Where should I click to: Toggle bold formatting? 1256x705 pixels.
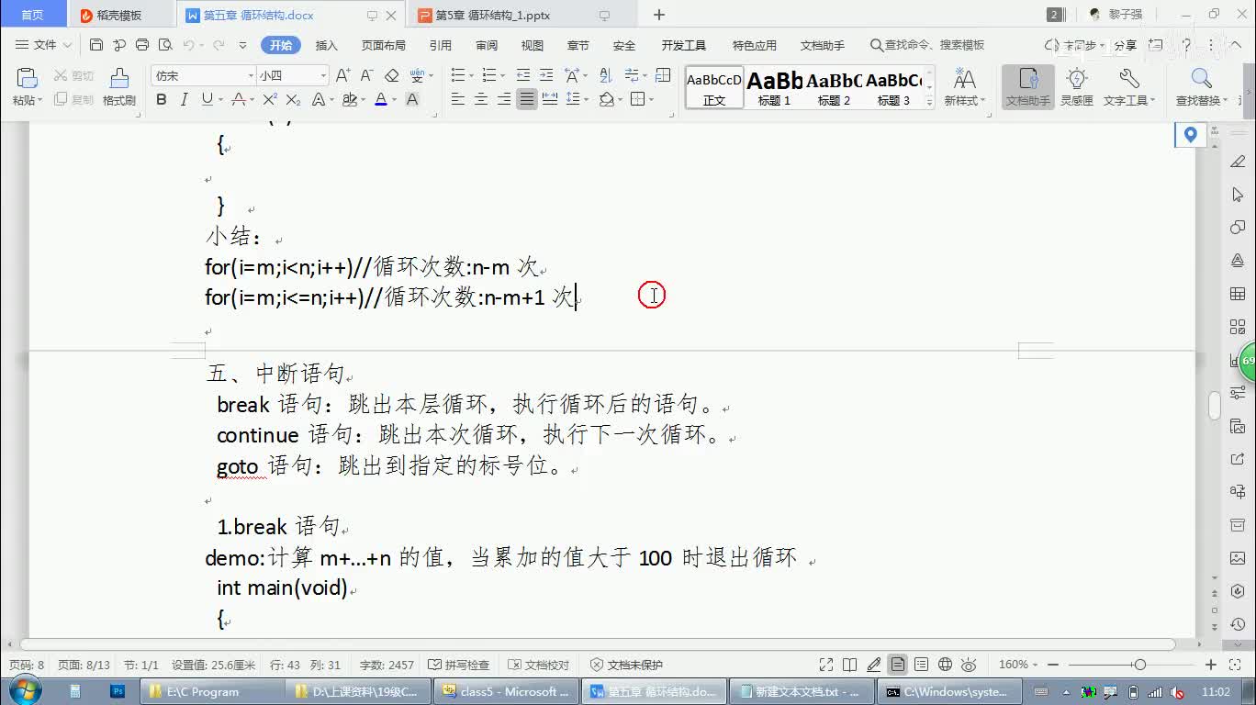(x=162, y=100)
